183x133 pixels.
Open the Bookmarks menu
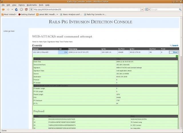pyautogui.click(x=32, y=5)
